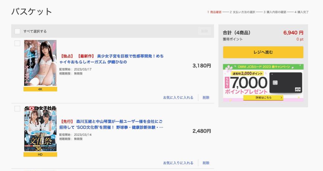Click the JCB credit card image
This screenshot has width=323, height=171.
tap(285, 82)
